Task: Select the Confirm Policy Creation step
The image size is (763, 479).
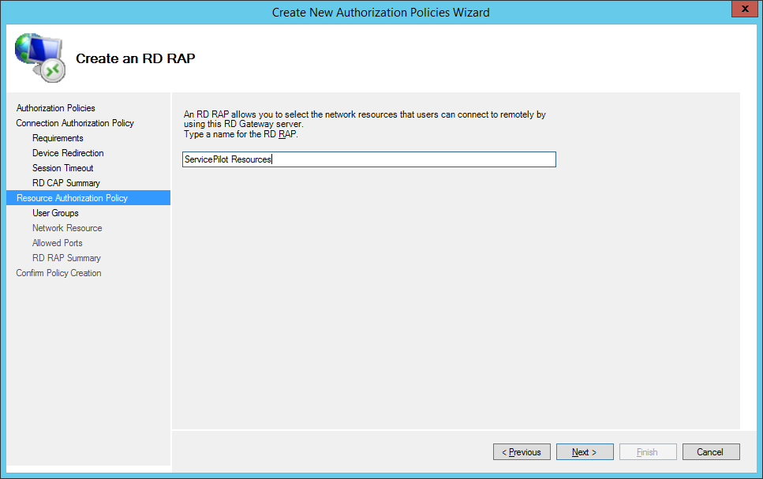Action: pos(58,273)
